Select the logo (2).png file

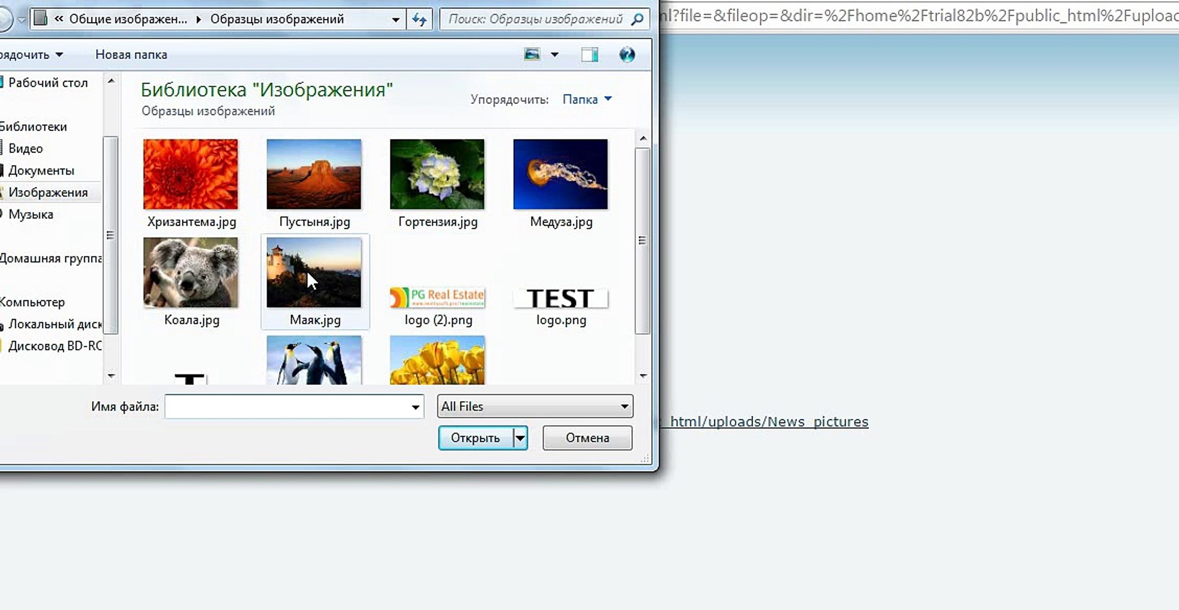pyautogui.click(x=437, y=298)
